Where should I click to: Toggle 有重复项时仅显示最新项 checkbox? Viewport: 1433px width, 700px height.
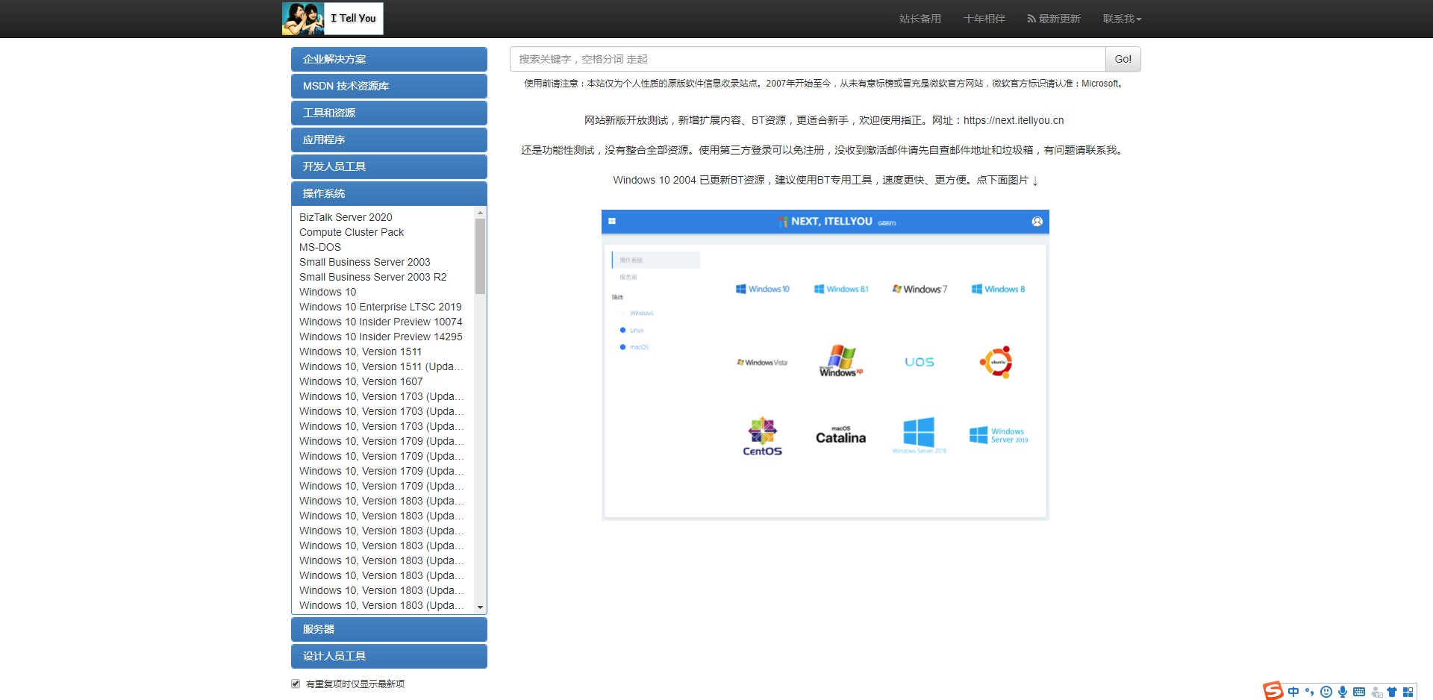tap(296, 684)
